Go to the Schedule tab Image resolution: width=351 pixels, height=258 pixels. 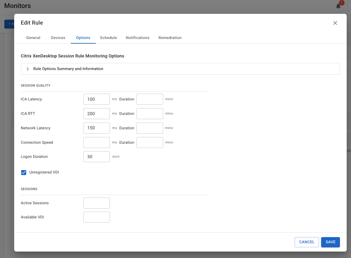coord(108,38)
